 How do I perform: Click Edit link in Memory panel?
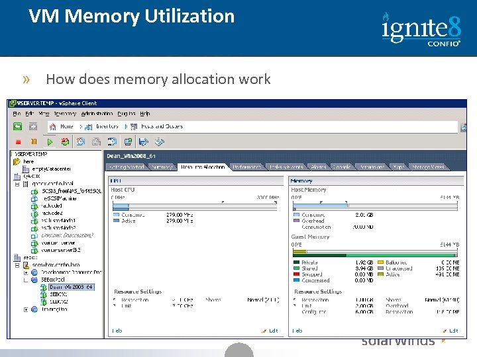pyautogui.click(x=454, y=331)
